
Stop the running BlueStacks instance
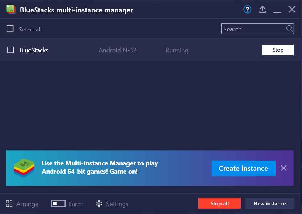[278, 50]
